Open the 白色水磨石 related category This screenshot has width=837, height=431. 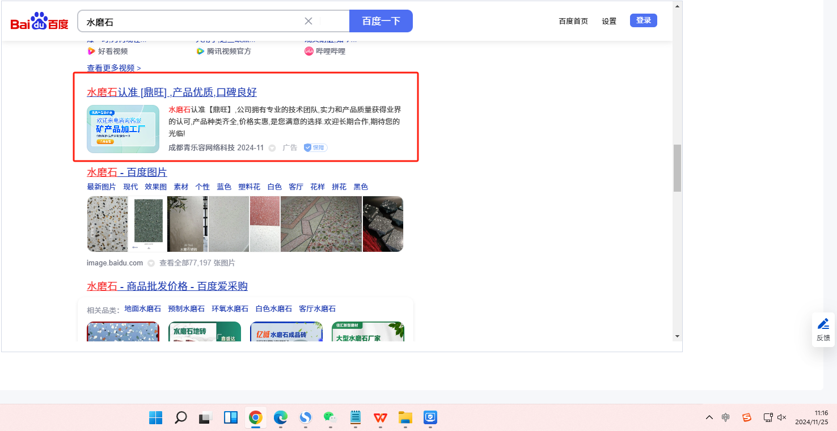point(274,309)
